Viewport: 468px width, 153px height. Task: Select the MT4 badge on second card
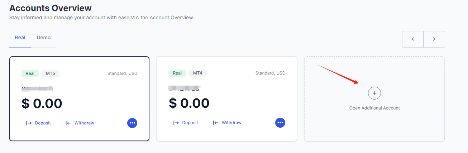(198, 73)
